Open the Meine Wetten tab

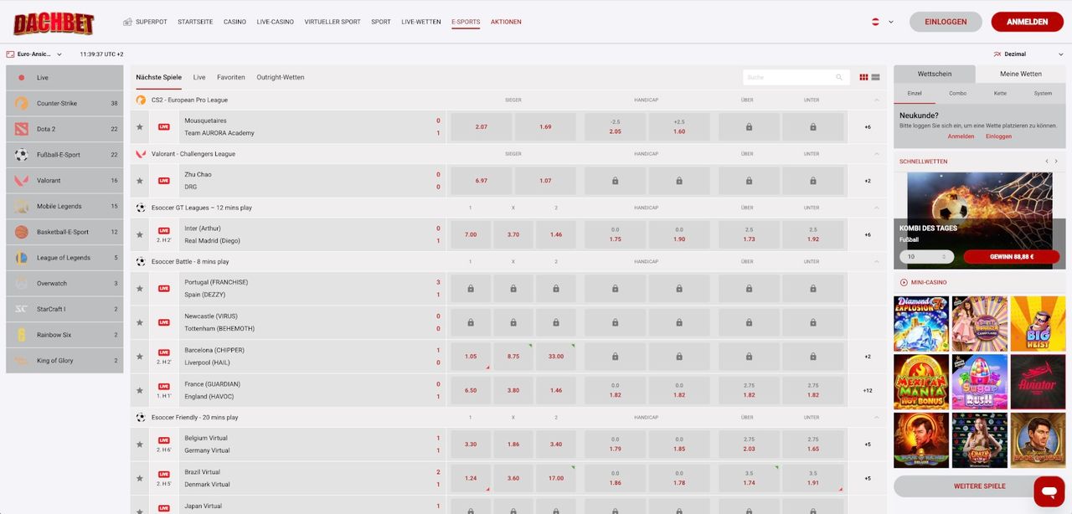pyautogui.click(x=1021, y=74)
